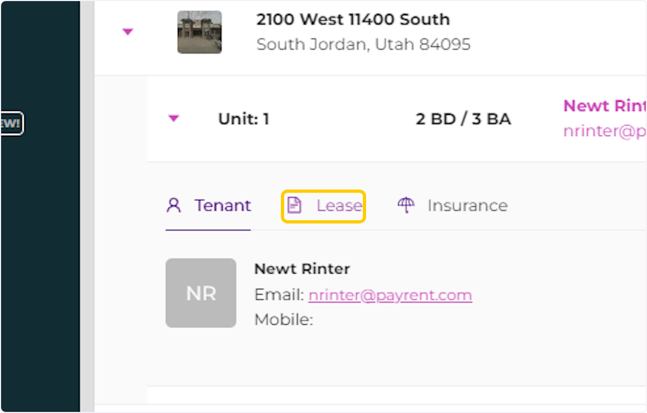Screen dimensions: 647x413
Task: Select the Unit: 1 label
Action: pyautogui.click(x=244, y=119)
